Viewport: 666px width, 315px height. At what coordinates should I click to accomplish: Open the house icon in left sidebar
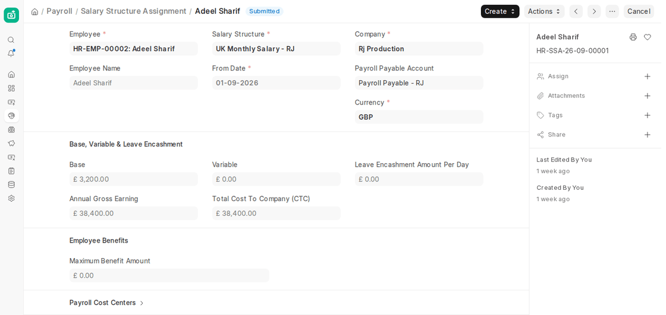pyautogui.click(x=11, y=74)
